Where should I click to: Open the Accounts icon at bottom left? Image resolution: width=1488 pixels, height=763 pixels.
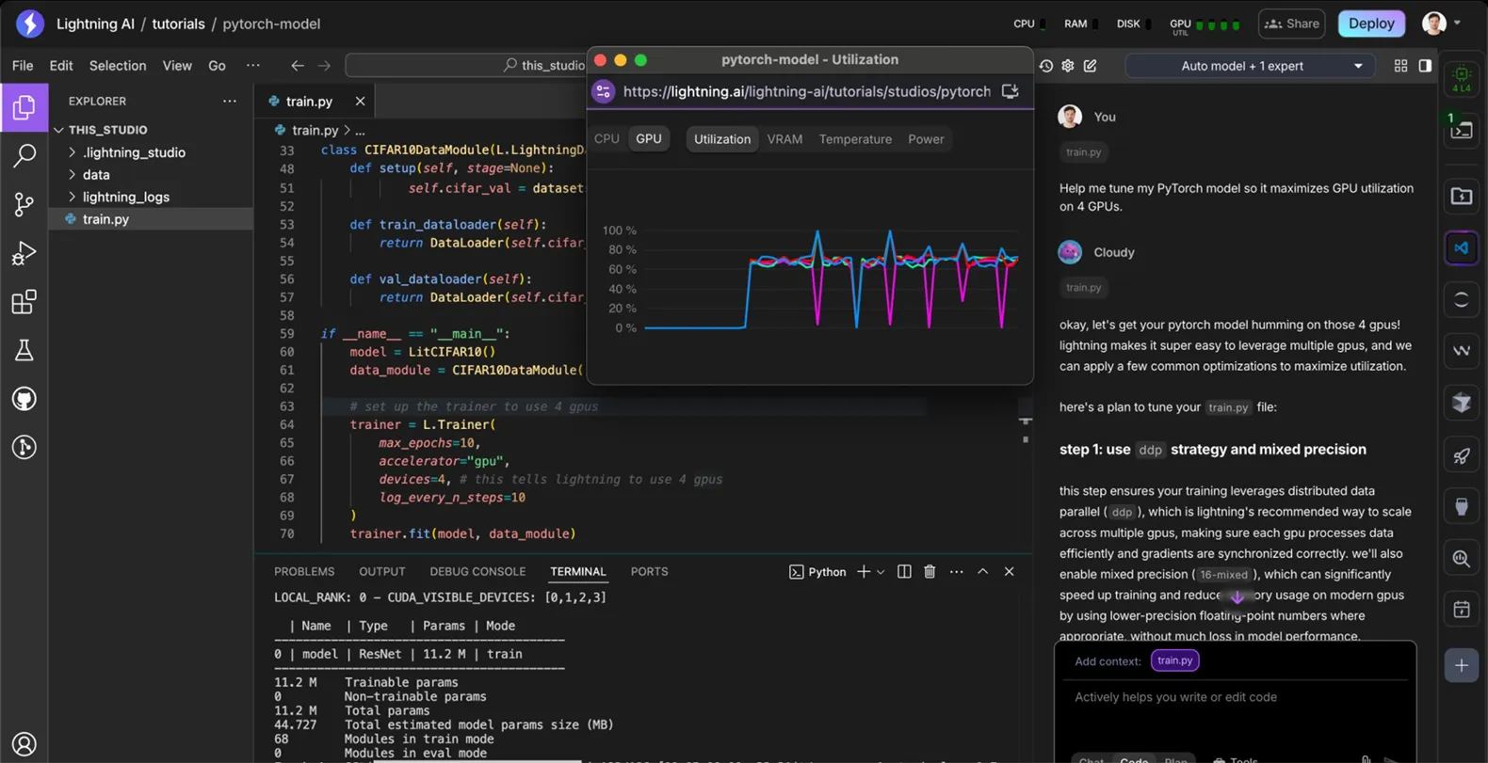[x=24, y=744]
